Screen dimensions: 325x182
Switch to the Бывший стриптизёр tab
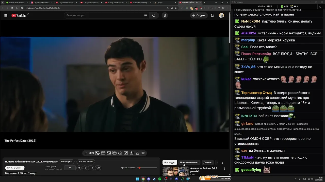pos(141,3)
